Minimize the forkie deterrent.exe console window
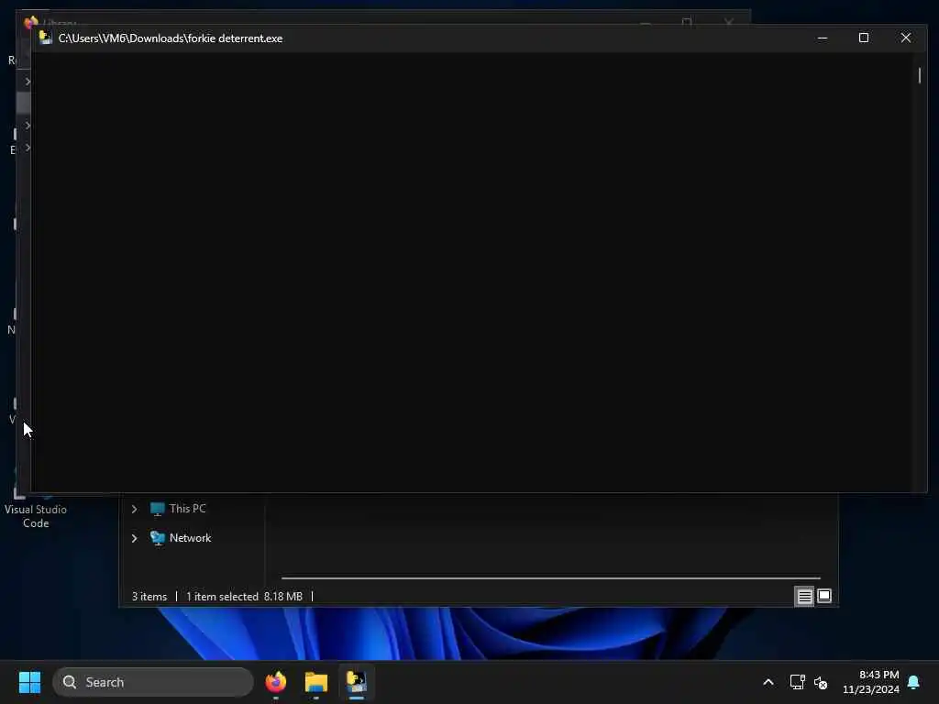The height and width of the screenshot is (704, 939). (x=823, y=38)
